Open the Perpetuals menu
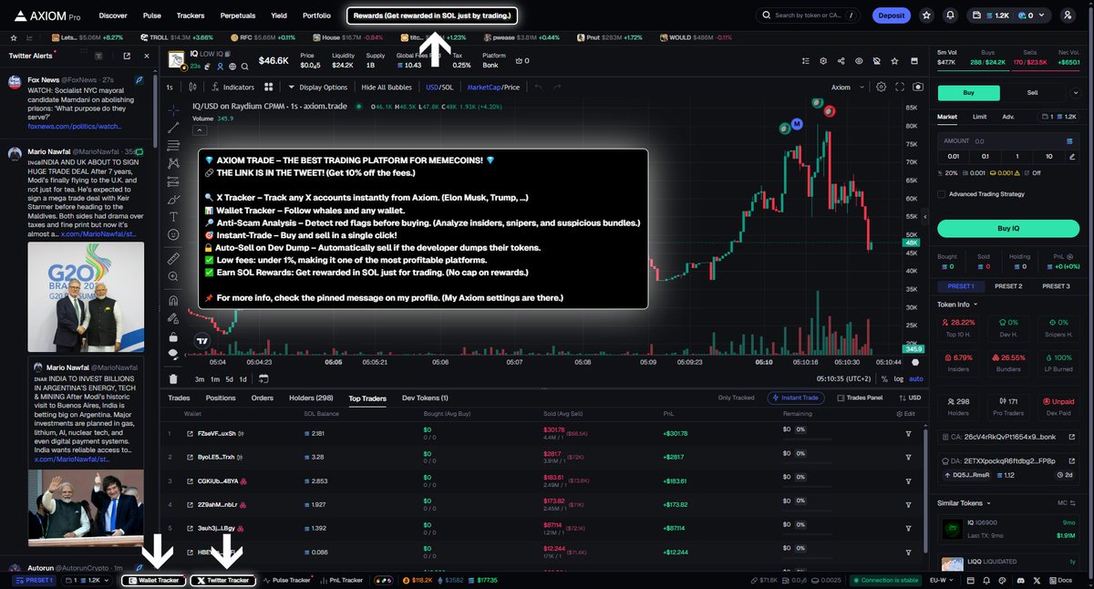 [237, 15]
